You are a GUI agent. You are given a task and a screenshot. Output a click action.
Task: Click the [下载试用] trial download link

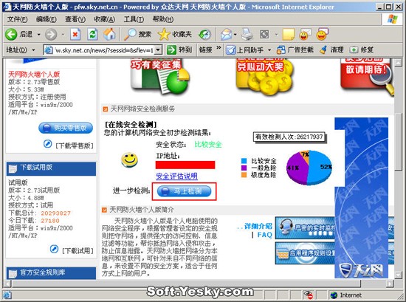[78, 251]
